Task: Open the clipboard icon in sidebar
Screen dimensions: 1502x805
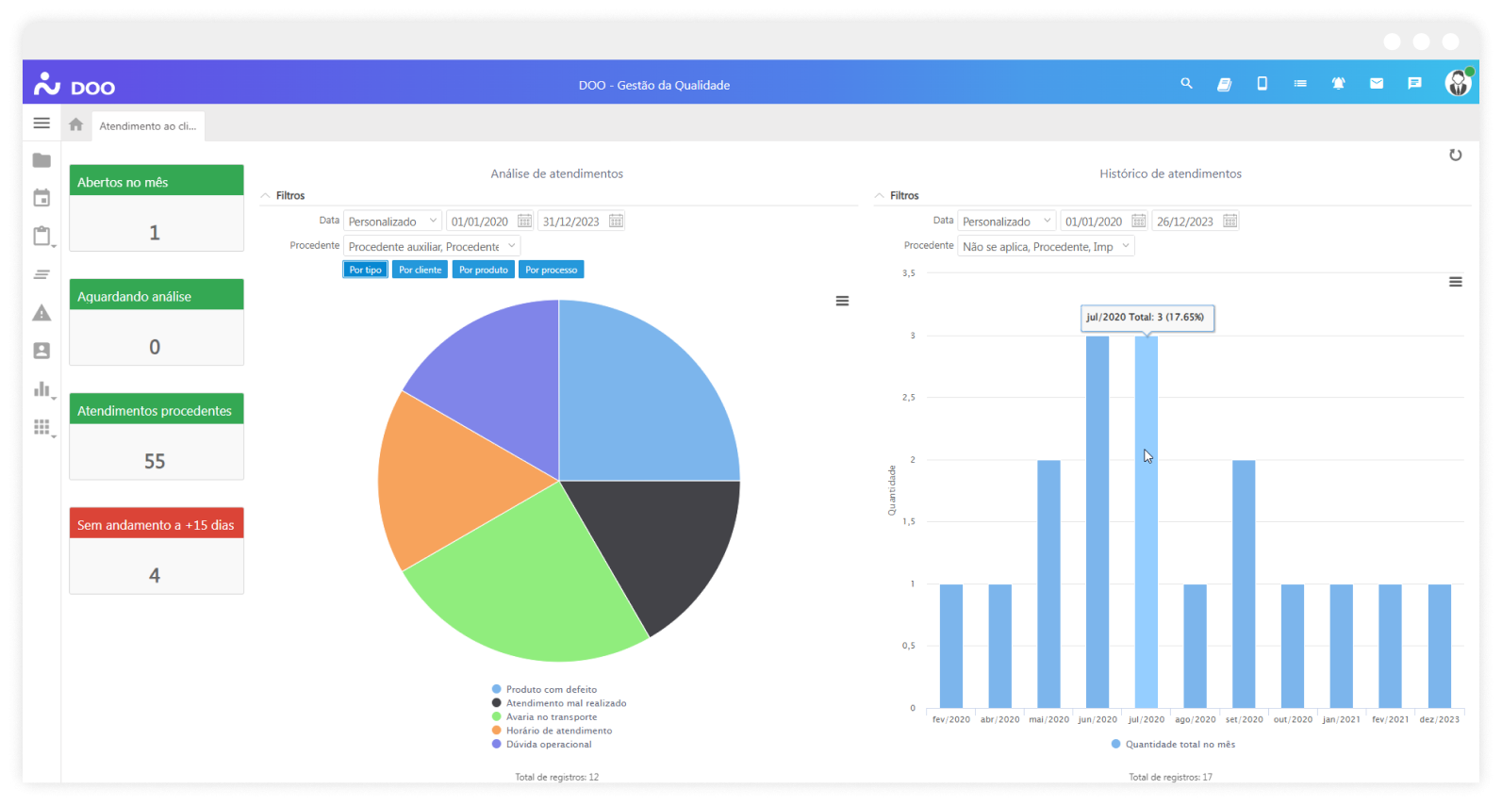Action: [41, 236]
